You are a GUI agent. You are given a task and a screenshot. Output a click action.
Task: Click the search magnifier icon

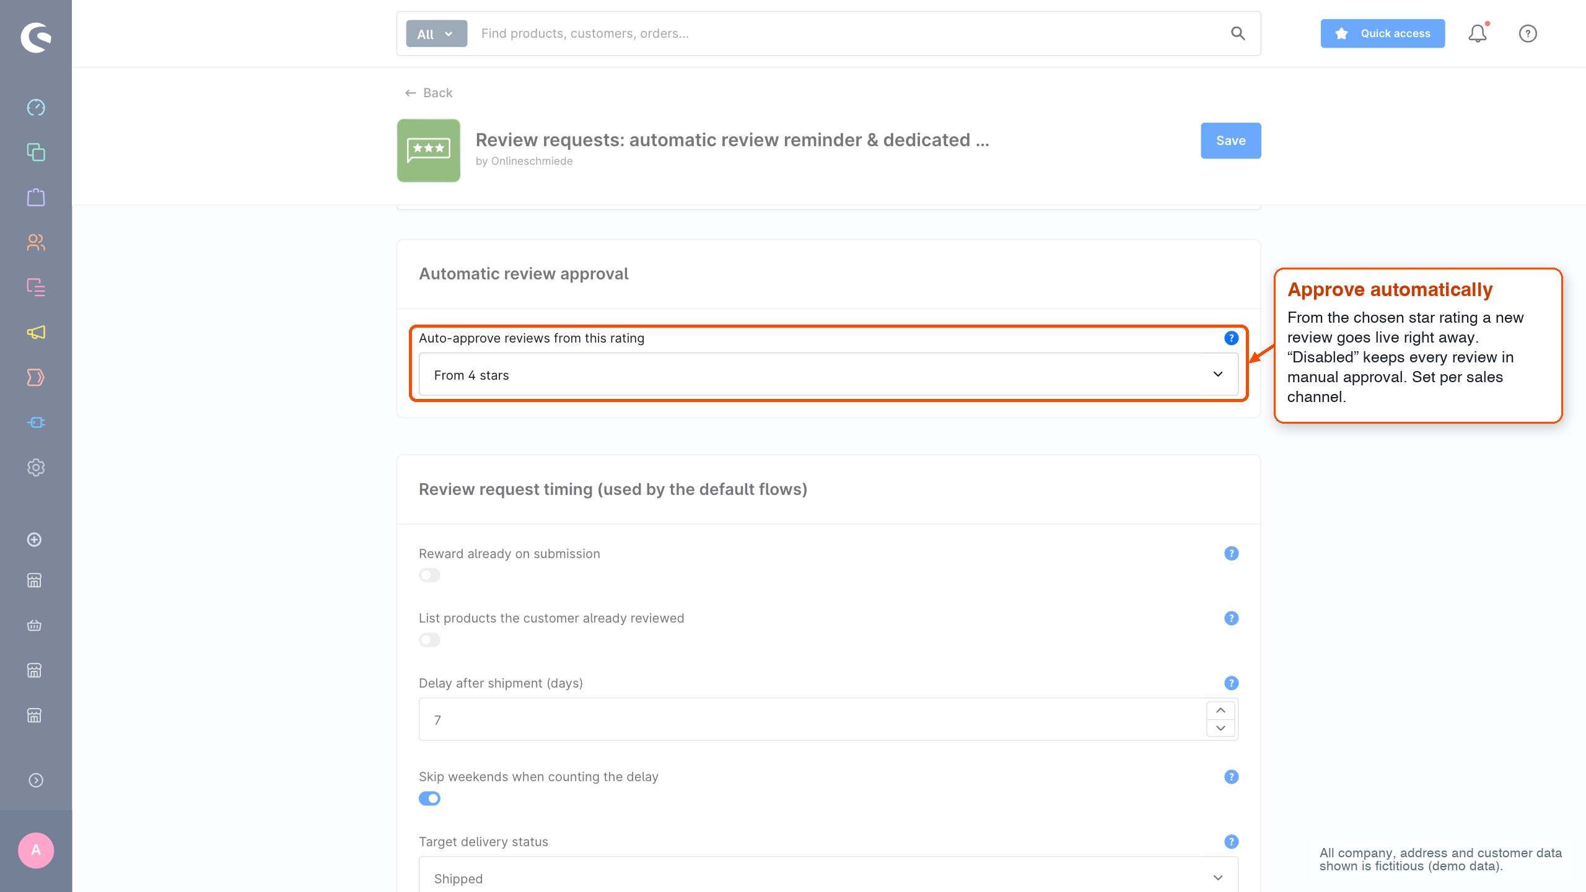coord(1238,33)
